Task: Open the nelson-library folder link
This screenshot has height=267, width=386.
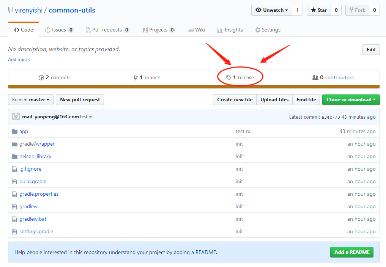Action: point(35,157)
